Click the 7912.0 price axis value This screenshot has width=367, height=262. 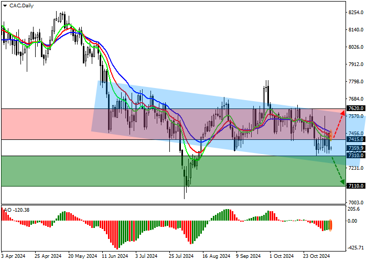click(356, 64)
